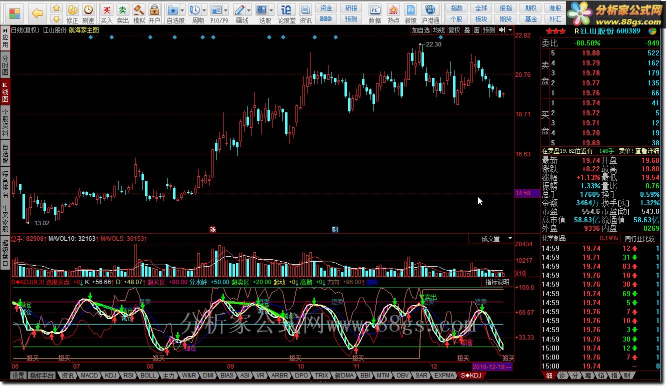Click the 14.58 price marker on axis
The width and height of the screenshot is (667, 387).
tap(526, 193)
